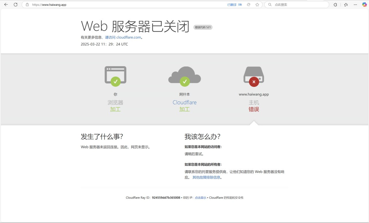Click 点击显示 to reveal your IP
Screen dimensions: 369x223
200,198
